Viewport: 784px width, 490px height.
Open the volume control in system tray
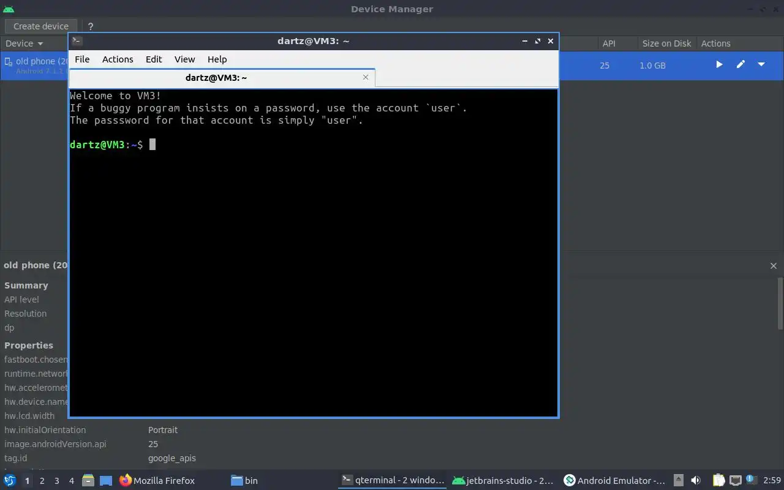pos(696,480)
